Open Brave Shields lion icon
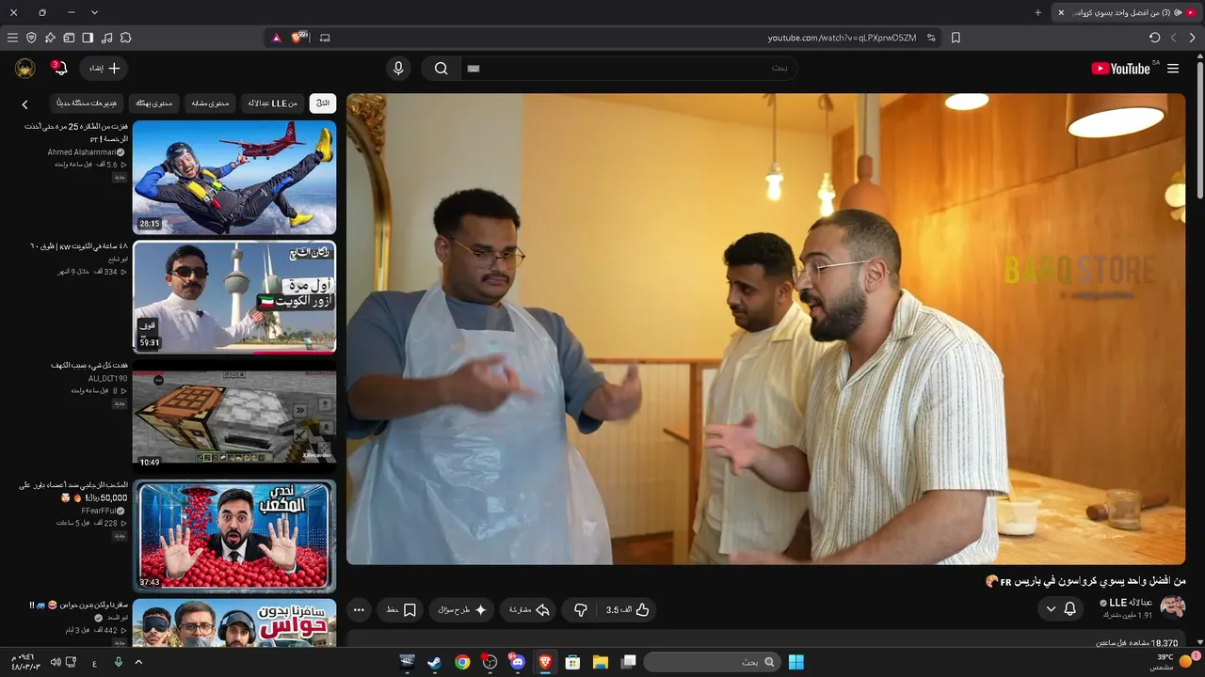The height and width of the screenshot is (677, 1205). tap(299, 38)
